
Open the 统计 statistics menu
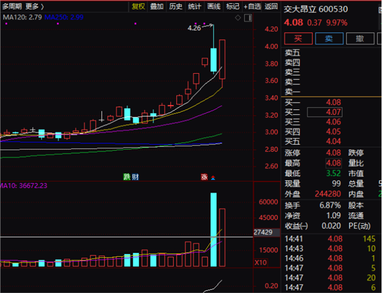[x=195, y=6]
